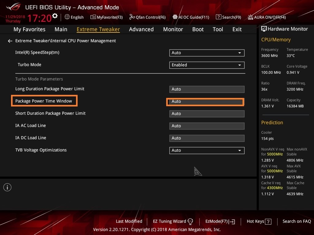Screen dimensions: 314x235
Task: Open the Intel SpeedStep dropdown
Action: coord(207,53)
